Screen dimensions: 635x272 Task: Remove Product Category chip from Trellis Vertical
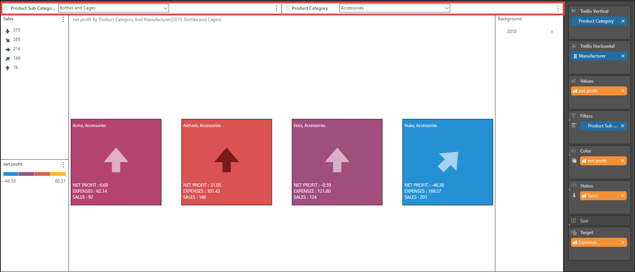(623, 21)
